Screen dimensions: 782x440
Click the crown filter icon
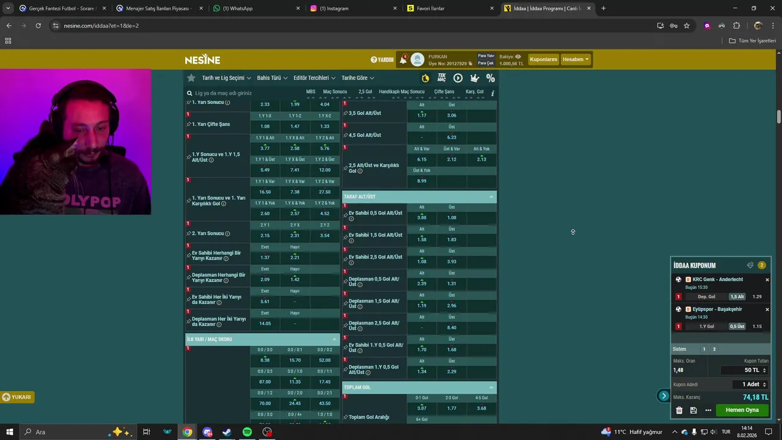tap(474, 78)
